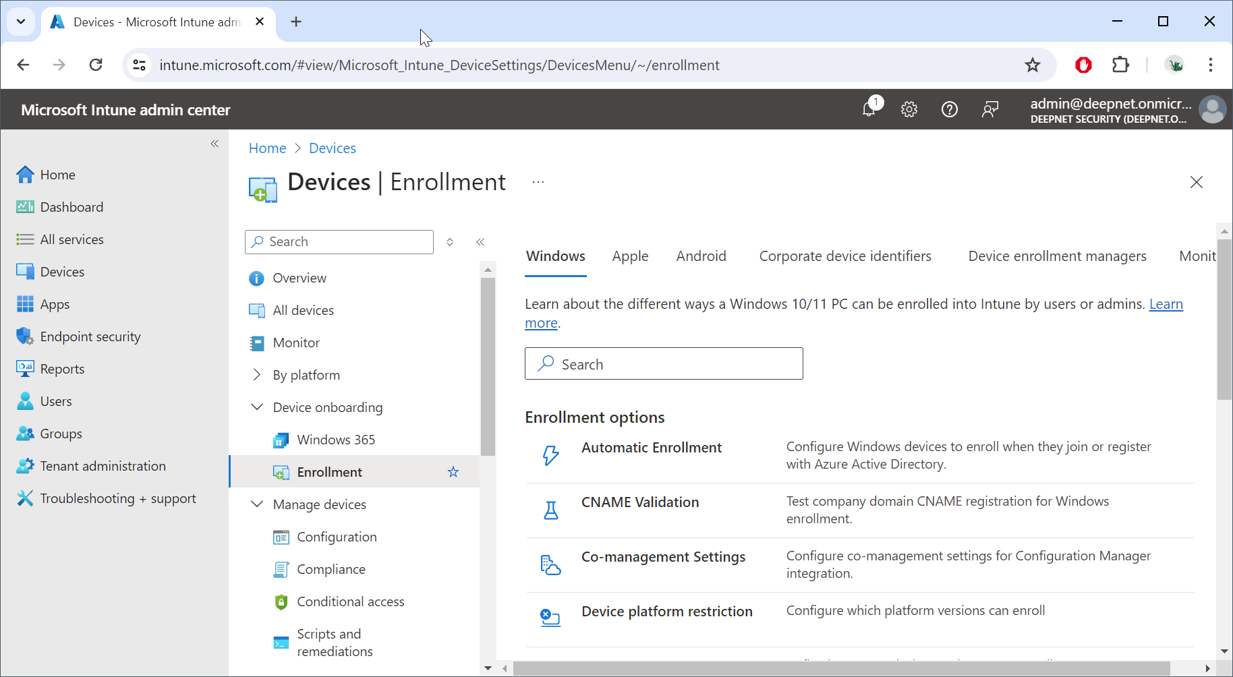1233x677 pixels.
Task: Switch to the Android tab
Action: [x=701, y=256]
